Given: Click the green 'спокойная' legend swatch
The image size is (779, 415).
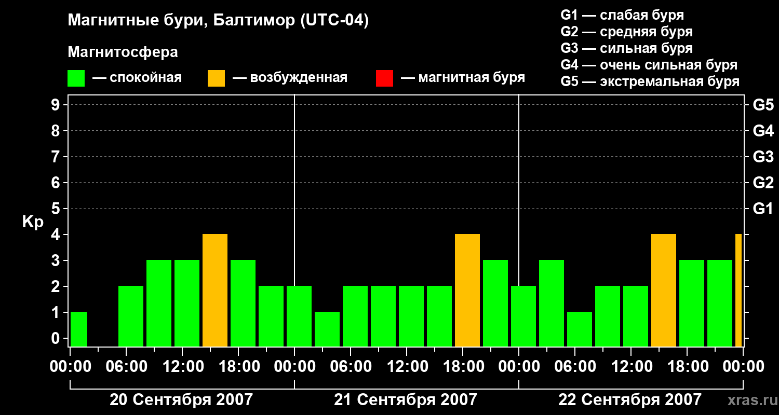Looking at the screenshot, I should tap(76, 78).
